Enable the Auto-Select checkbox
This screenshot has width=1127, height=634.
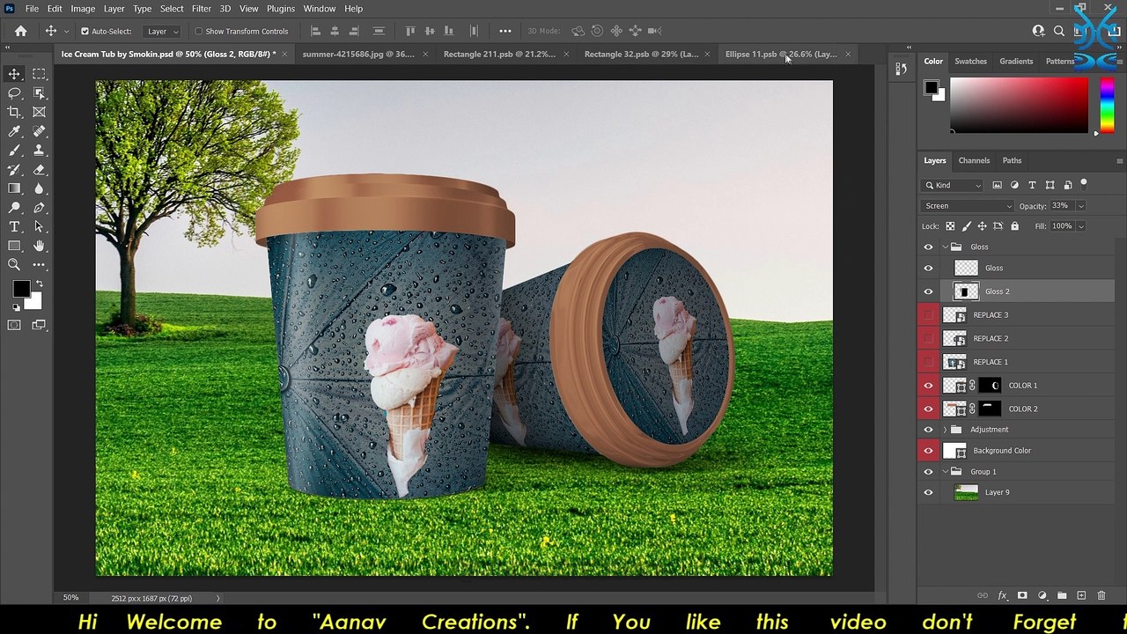85,31
